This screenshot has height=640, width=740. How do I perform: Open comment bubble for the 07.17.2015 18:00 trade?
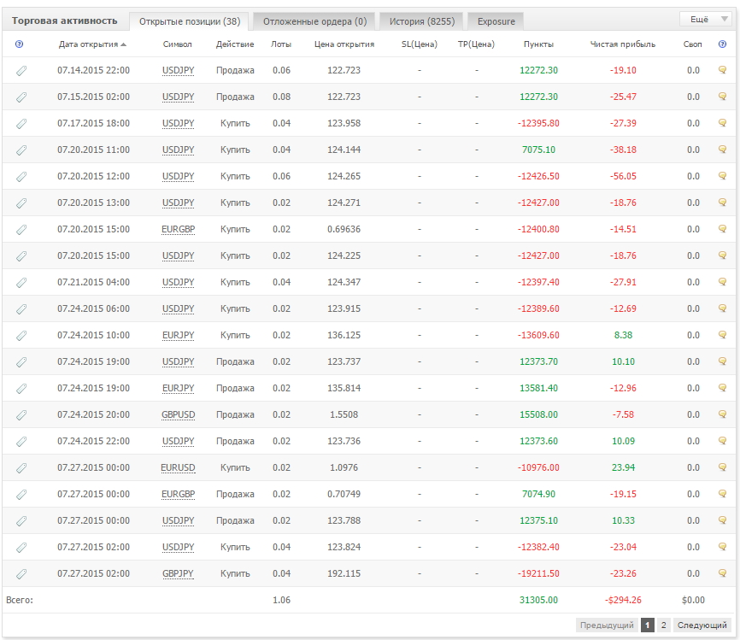tap(722, 123)
